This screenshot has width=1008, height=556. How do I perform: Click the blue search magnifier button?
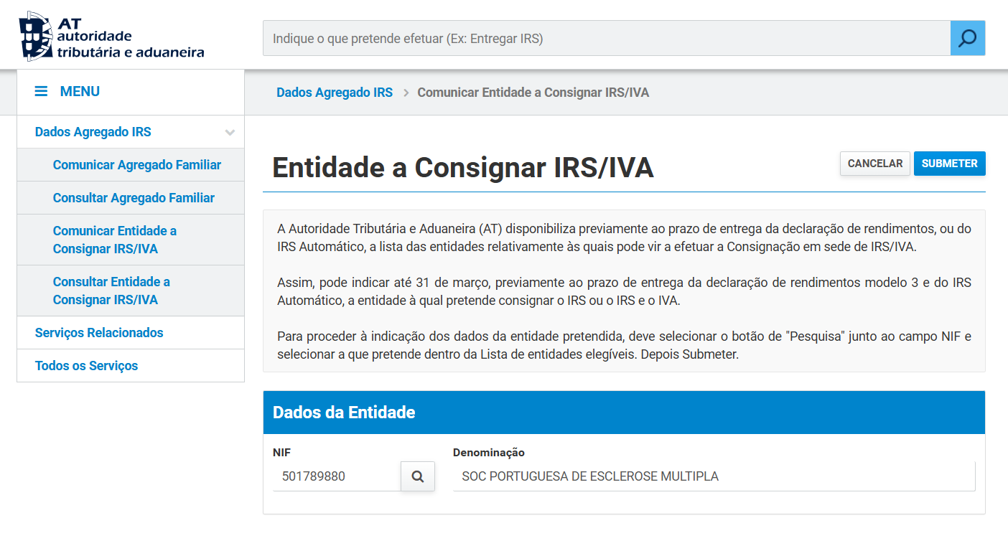click(x=968, y=38)
